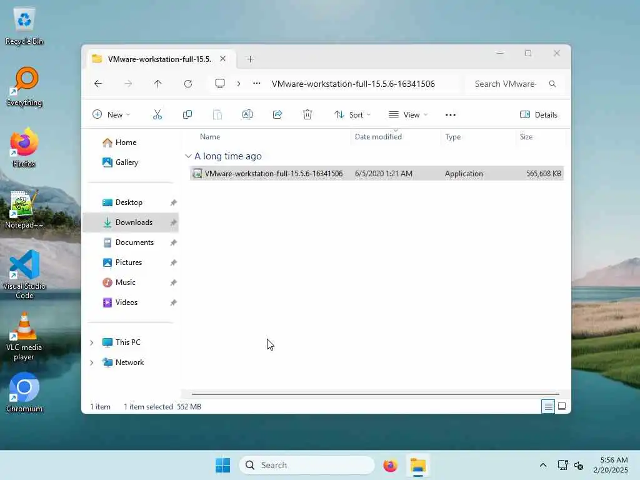Select Downloads in navigation pane

point(131,222)
